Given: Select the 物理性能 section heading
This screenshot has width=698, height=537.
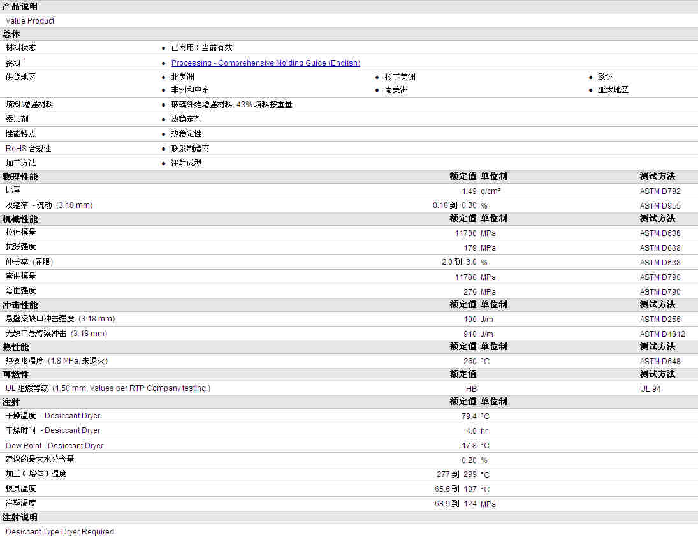Looking at the screenshot, I should point(20,177).
